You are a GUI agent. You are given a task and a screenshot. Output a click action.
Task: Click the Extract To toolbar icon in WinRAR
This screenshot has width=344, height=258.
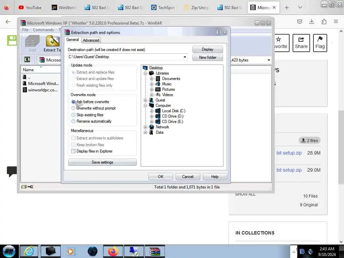tap(52, 43)
